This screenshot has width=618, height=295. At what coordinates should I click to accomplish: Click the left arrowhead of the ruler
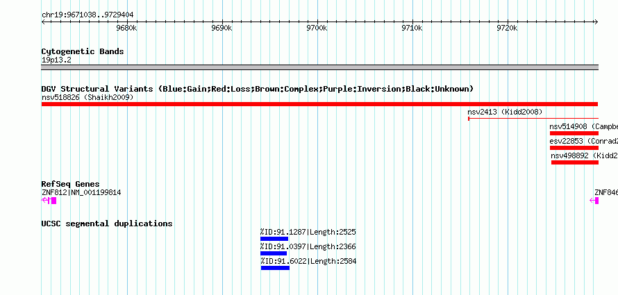tap(43, 22)
